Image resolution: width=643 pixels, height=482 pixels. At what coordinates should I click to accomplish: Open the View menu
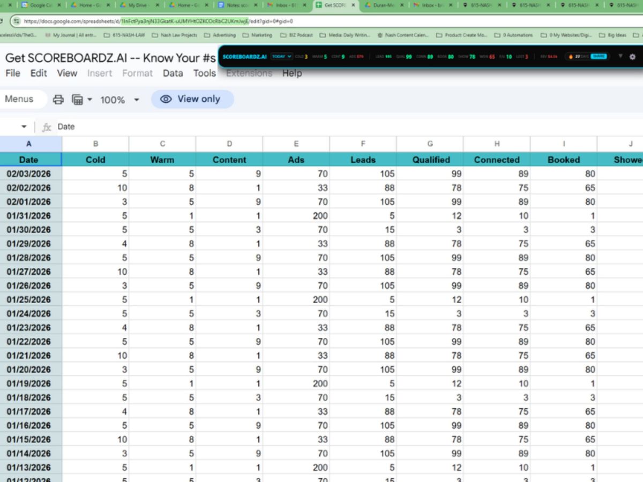click(x=67, y=73)
